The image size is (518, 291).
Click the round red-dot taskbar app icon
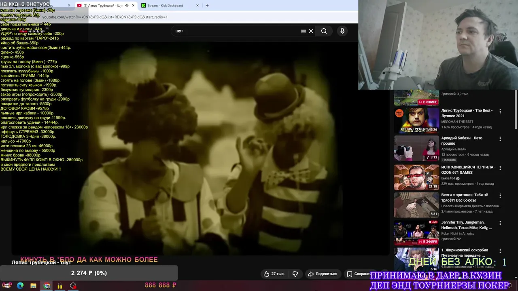tap(73, 286)
